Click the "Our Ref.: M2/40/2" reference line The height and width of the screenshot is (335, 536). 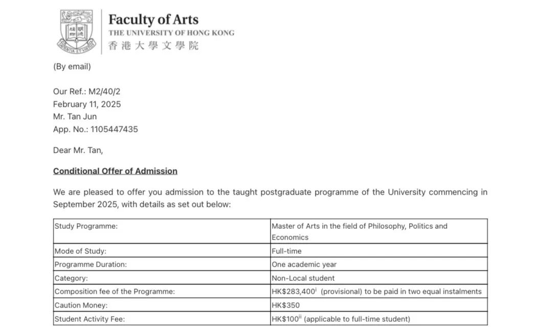point(86,91)
